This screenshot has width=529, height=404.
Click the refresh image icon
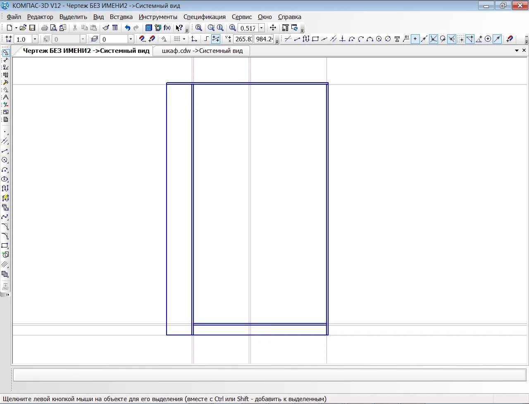point(295,28)
